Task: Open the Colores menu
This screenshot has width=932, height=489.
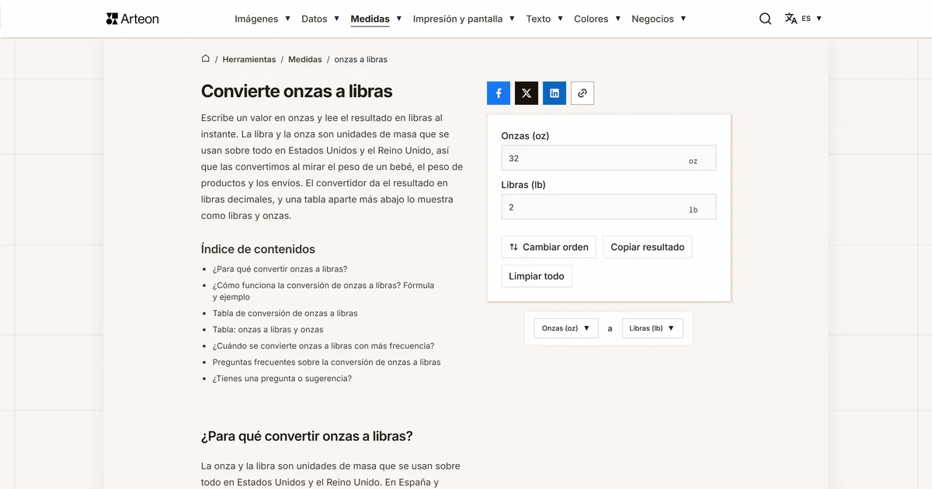Action: pos(597,19)
